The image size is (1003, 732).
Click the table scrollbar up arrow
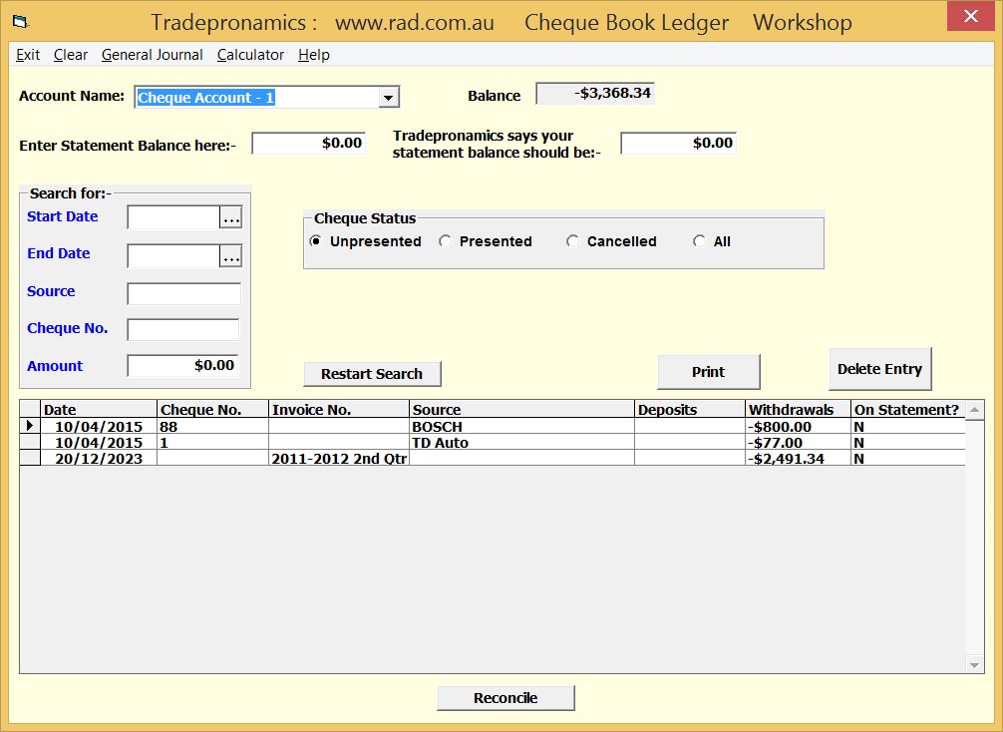tap(975, 410)
